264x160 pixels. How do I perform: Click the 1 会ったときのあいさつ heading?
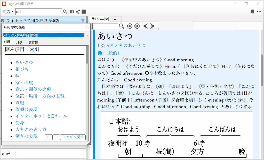(x=121, y=46)
